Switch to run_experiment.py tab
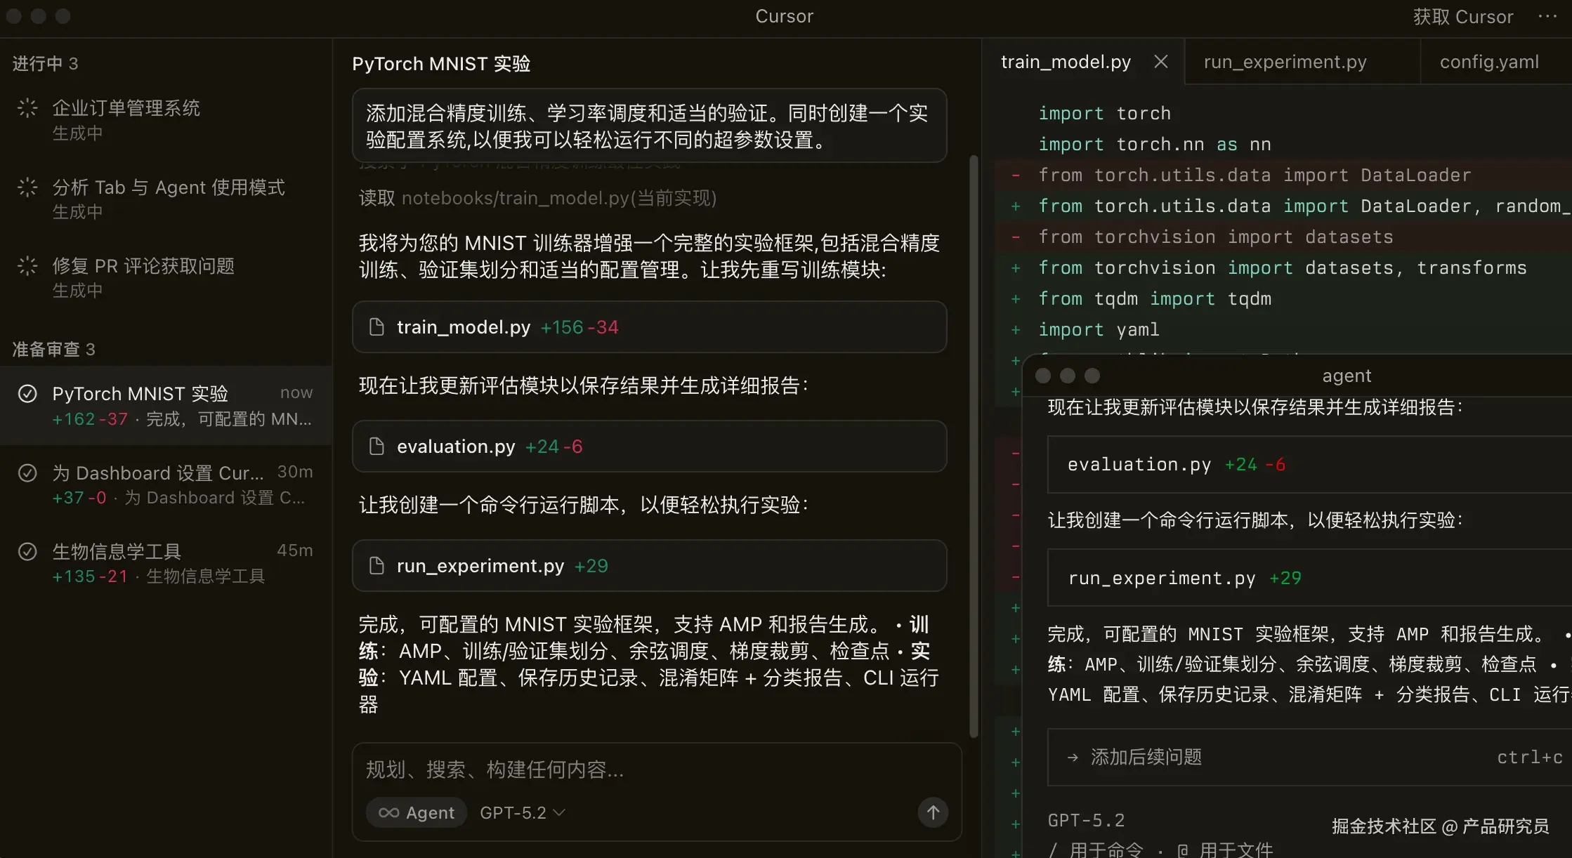The height and width of the screenshot is (858, 1572). tap(1285, 62)
